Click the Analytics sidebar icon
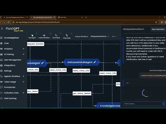This screenshot has width=166, height=124. 1,49
